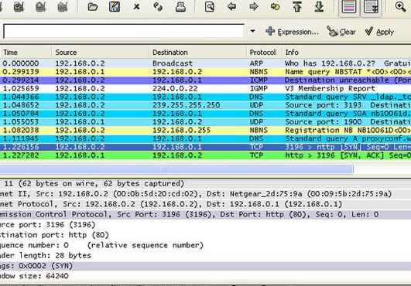The width and height of the screenshot is (411, 286).
Task: Open the filter Expression dialog
Action: 293,32
